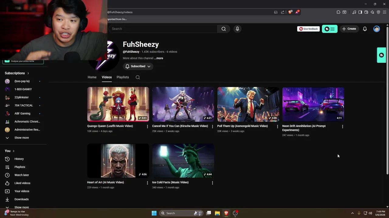Click the OBS icon on the taskbar
Screen dimensions: 389x218
point(235,213)
